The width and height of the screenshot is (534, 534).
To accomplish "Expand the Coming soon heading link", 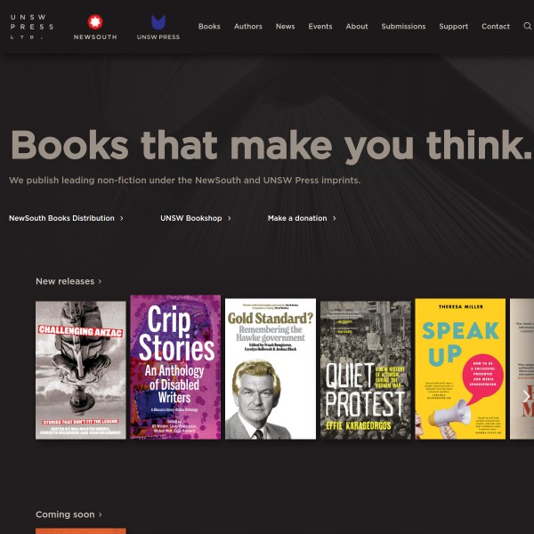I will click(x=69, y=514).
